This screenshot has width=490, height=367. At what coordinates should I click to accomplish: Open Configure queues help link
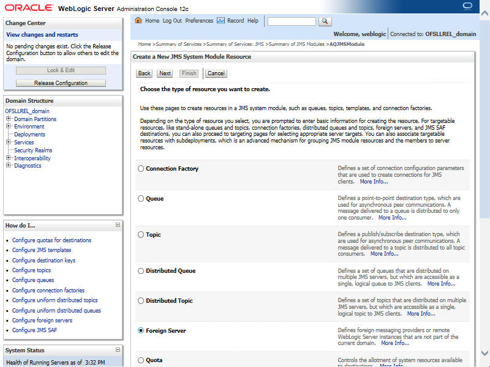pos(33,280)
